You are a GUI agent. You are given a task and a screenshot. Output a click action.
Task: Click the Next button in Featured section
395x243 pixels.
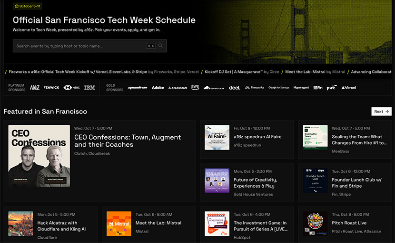tap(381, 111)
